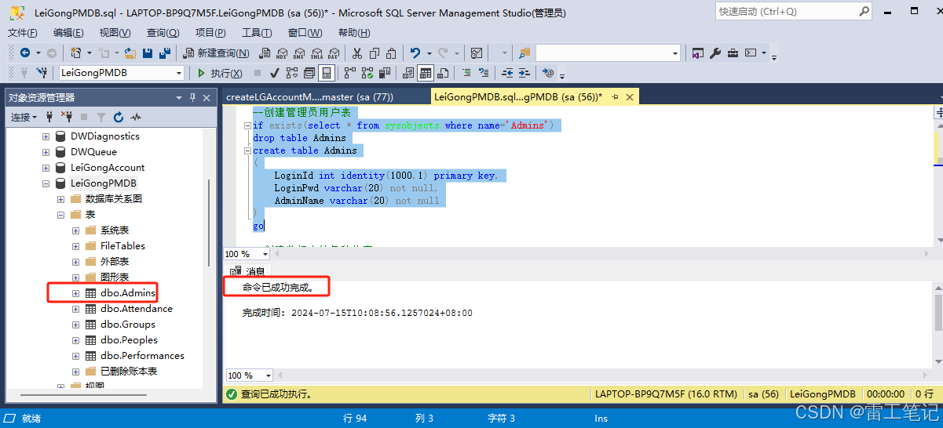Toggle Include Actual Execution Plan
Viewport: 943px width, 428px height.
pos(349,73)
